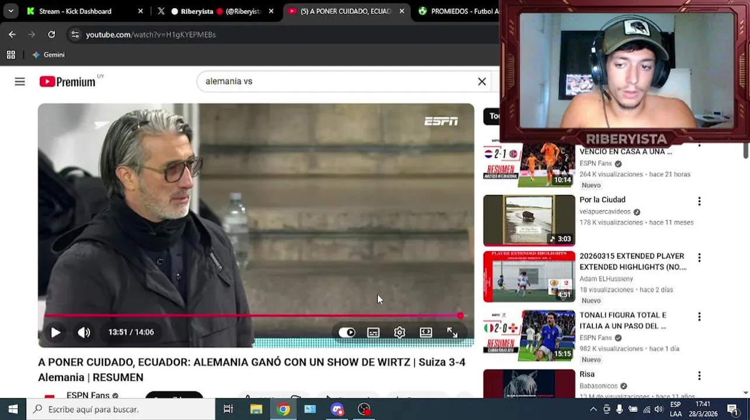750x420 pixels.
Task: Open the Discord taskbar icon
Action: click(337, 409)
